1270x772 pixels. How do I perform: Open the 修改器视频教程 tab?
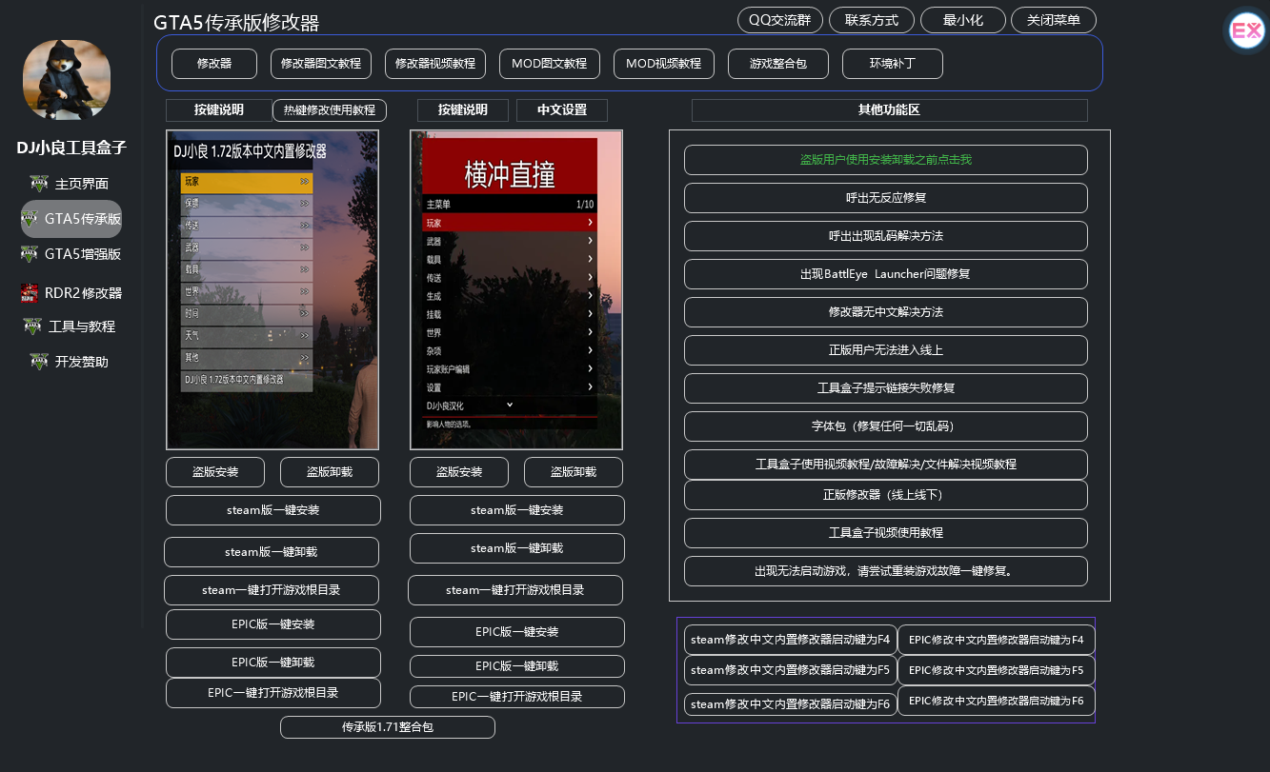pyautogui.click(x=435, y=64)
